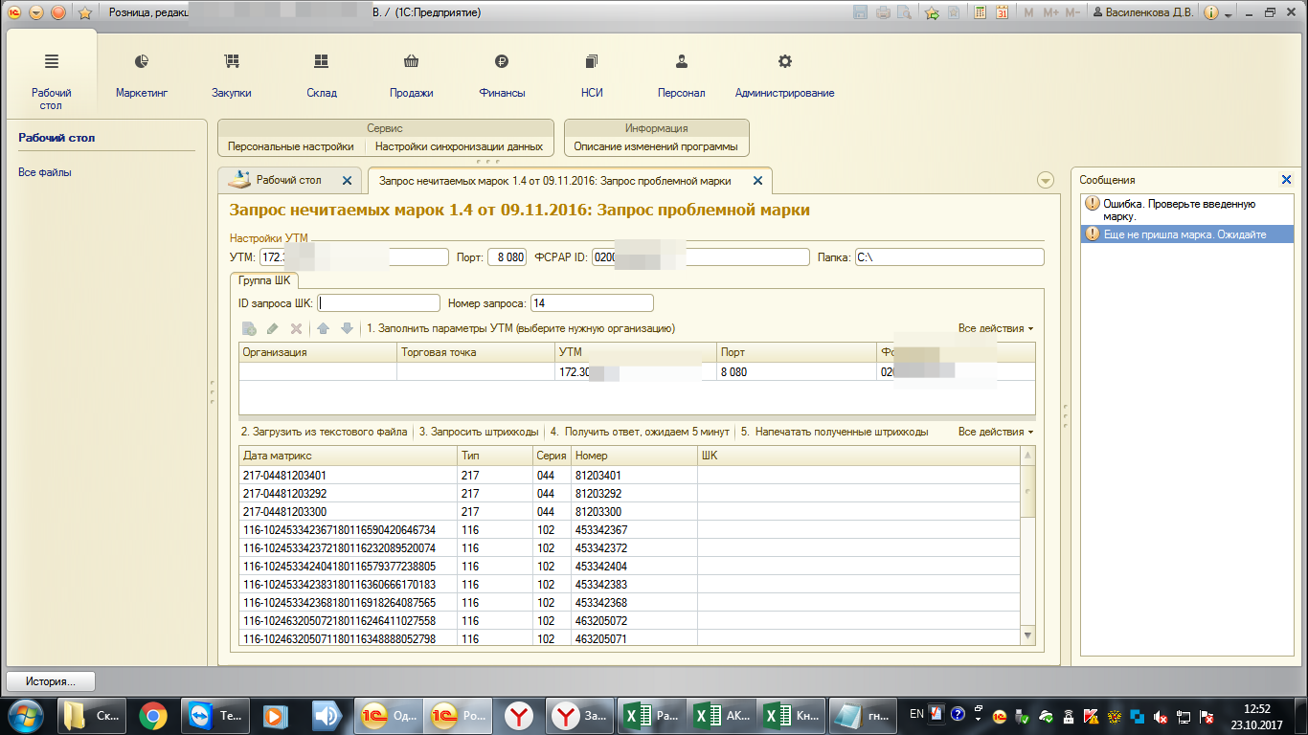Click the edit pencil icon above organization table
1308x735 pixels.
tap(272, 328)
